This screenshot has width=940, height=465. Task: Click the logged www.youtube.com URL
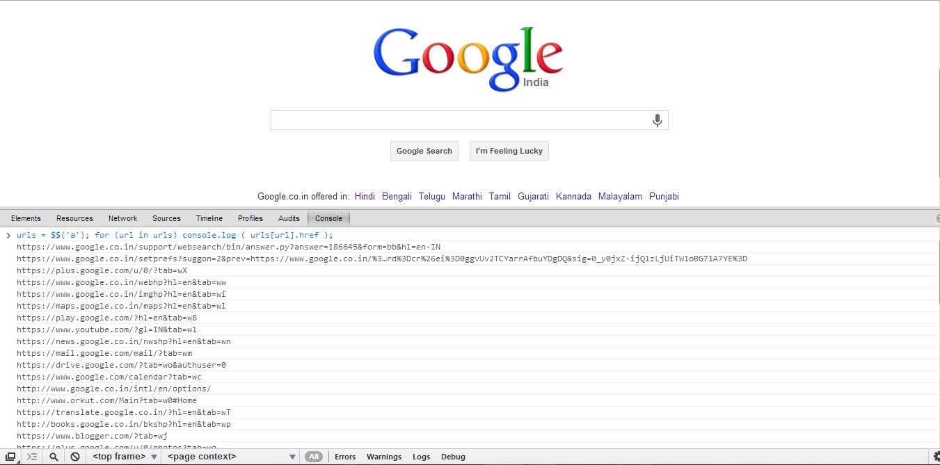[x=106, y=329]
